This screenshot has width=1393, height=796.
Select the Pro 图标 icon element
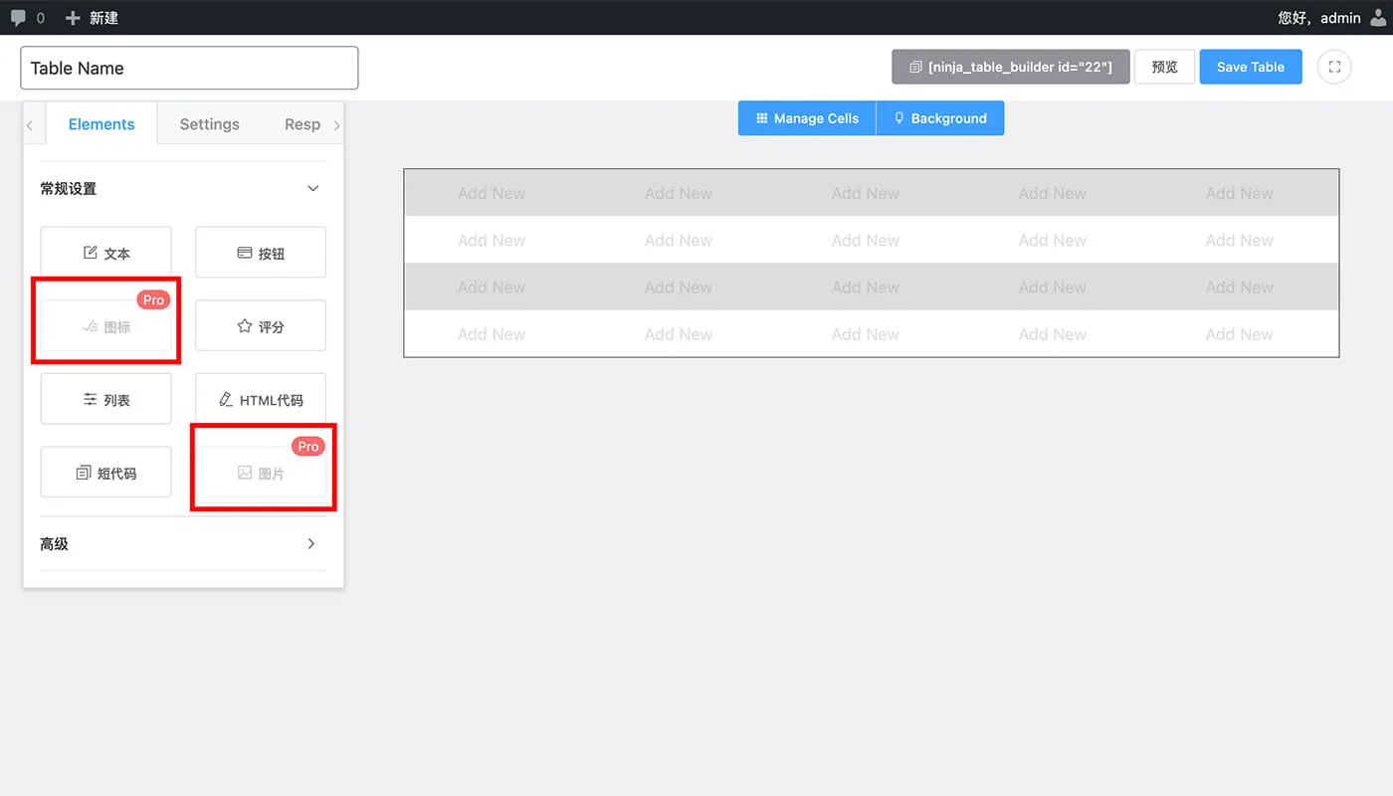coord(105,326)
